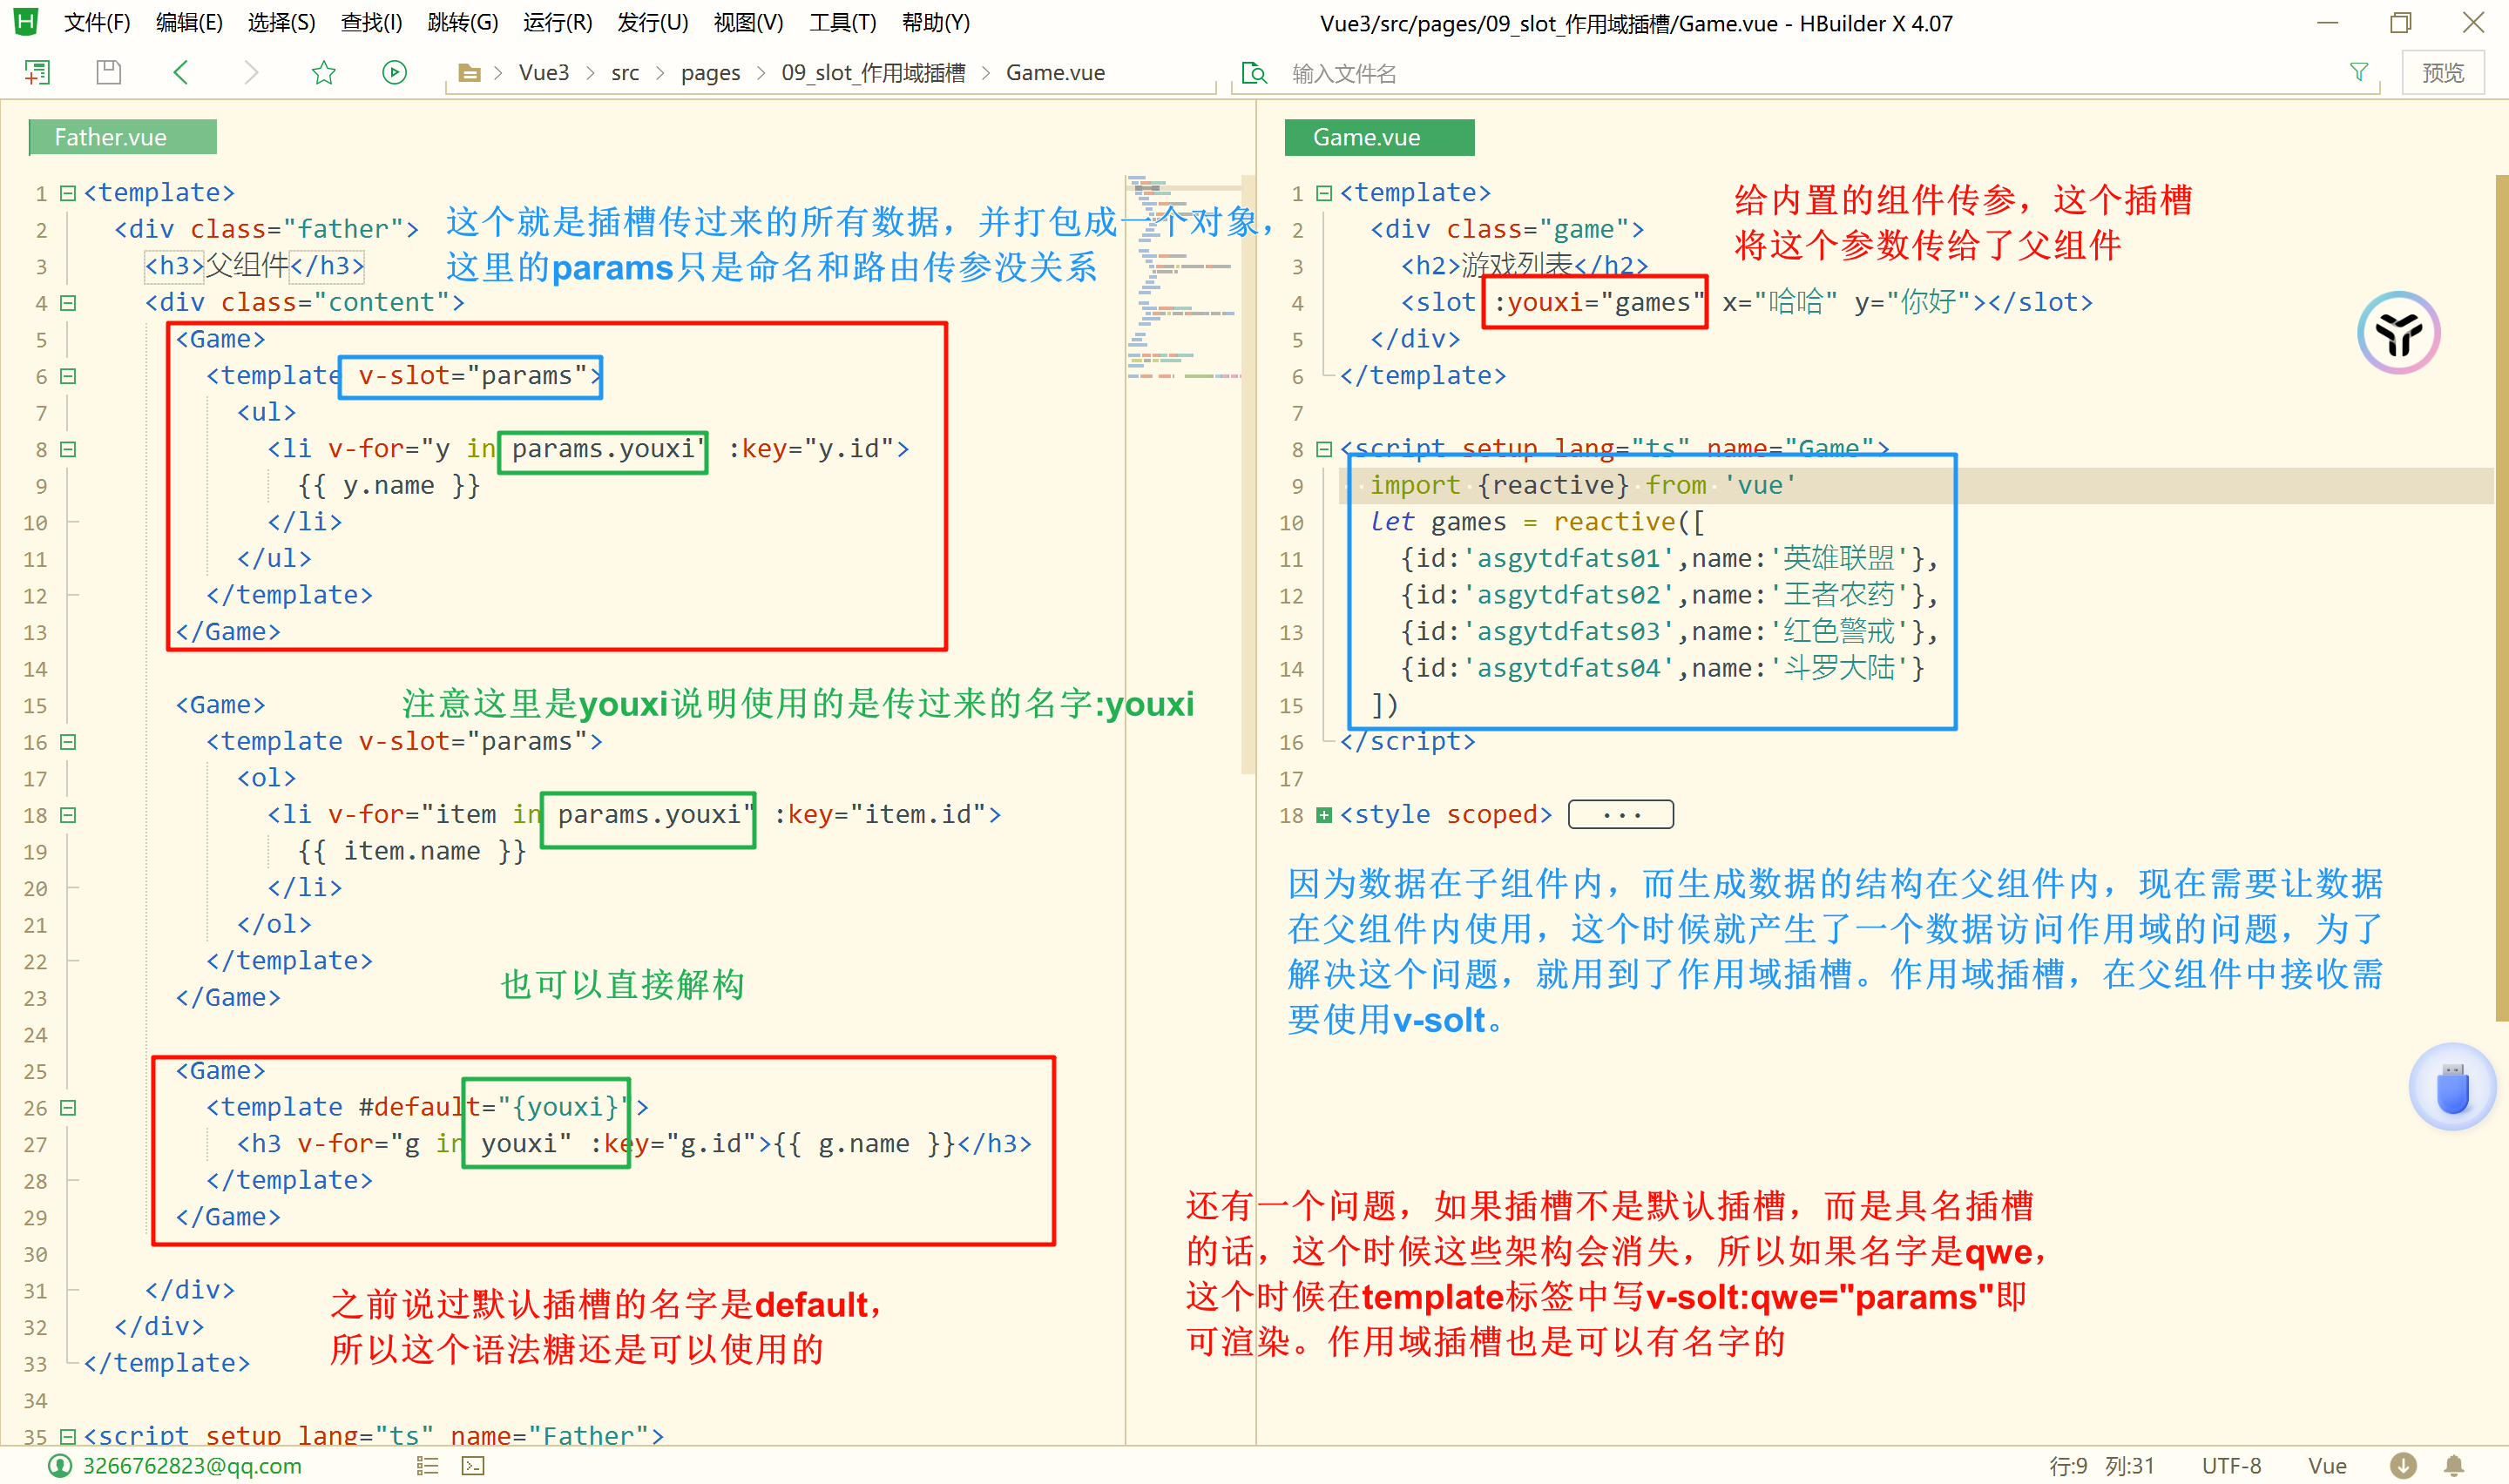Collapse the template v-slot block at line 16

tap(68, 742)
